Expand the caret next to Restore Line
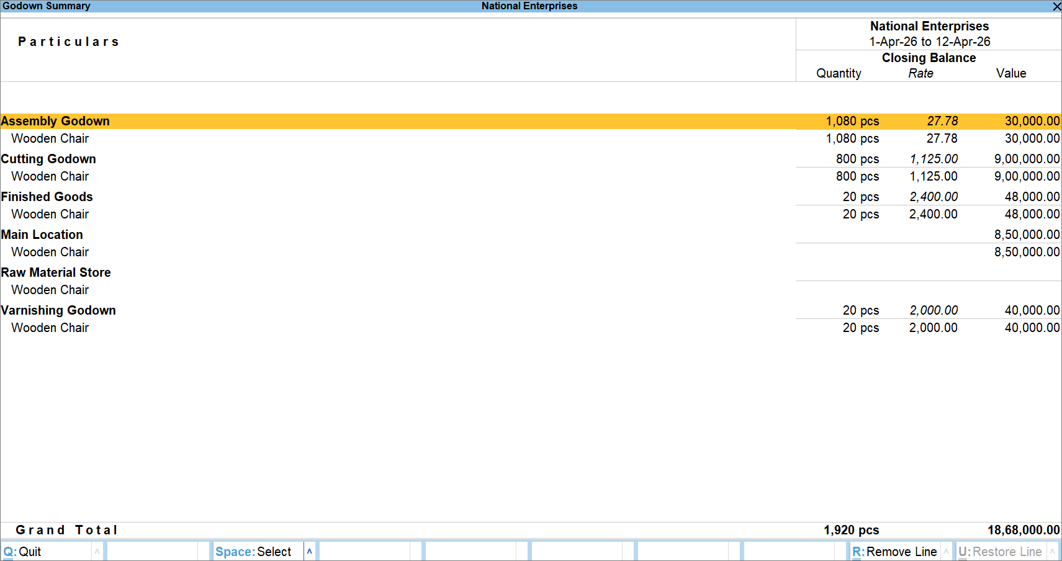The image size is (1062, 561). pyautogui.click(x=1052, y=552)
